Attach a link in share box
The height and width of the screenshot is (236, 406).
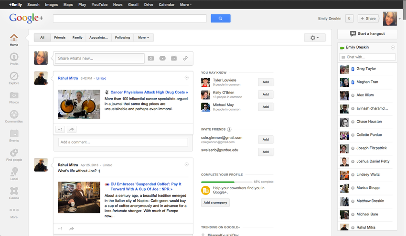pyautogui.click(x=185, y=59)
